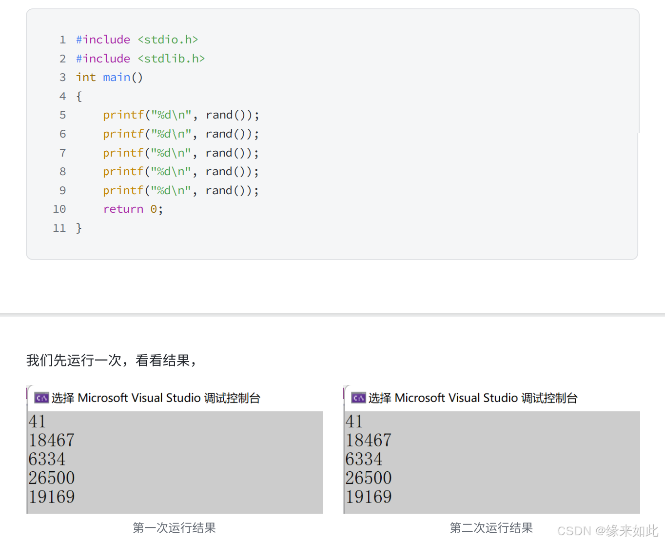This screenshot has width=665, height=542.
Task: Click value 6334 in second-run output
Action: point(364,459)
